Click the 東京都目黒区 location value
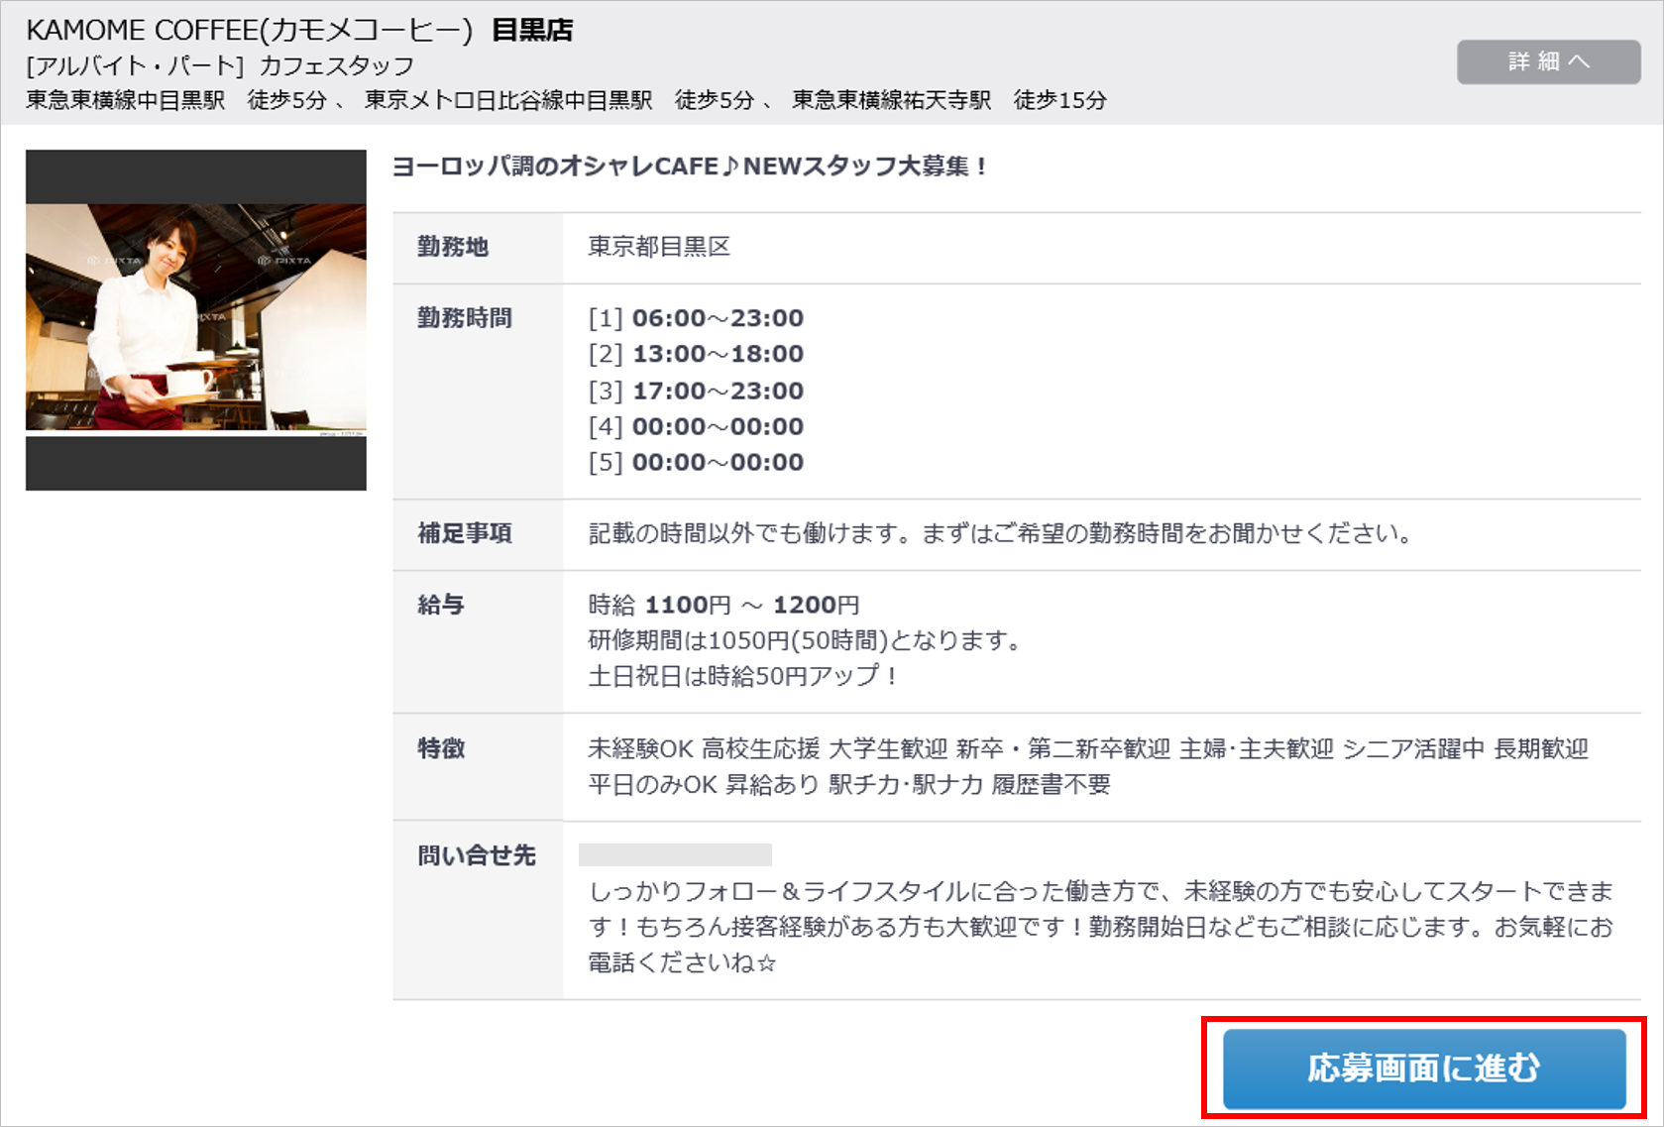Screen dimensions: 1664x1127 659,247
